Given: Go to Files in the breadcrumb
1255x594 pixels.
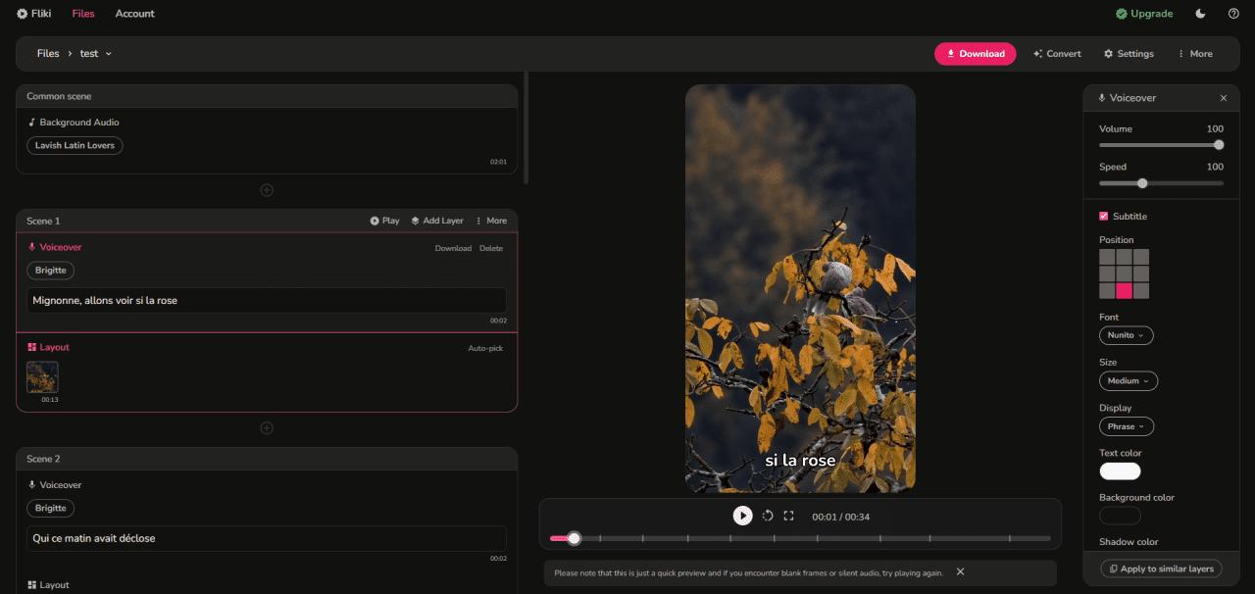Looking at the screenshot, I should [x=48, y=54].
